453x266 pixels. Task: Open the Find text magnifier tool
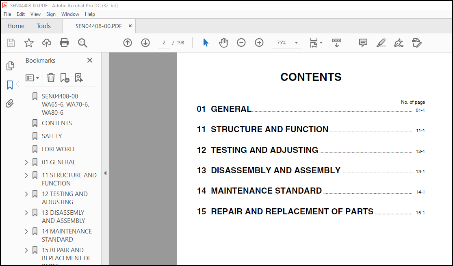coord(82,43)
